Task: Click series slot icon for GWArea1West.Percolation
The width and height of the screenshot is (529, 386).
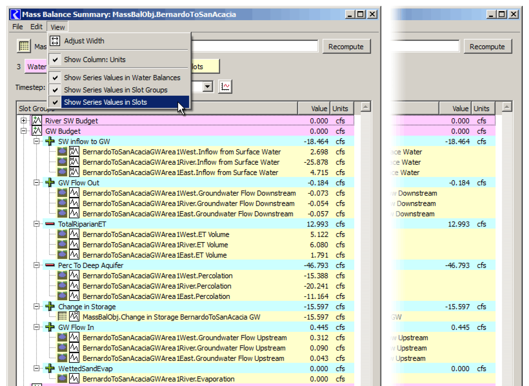Action: click(x=74, y=276)
